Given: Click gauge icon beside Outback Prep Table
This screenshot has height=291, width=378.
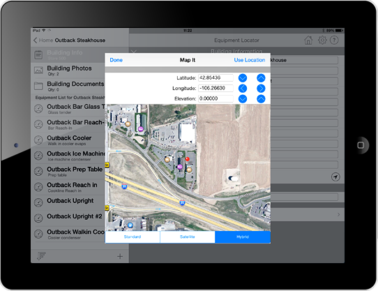Looking at the screenshot, I should click(38, 172).
